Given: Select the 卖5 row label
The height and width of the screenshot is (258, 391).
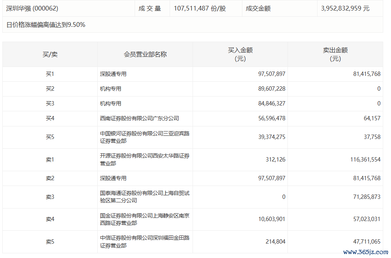Looking at the screenshot, I should (50, 242).
